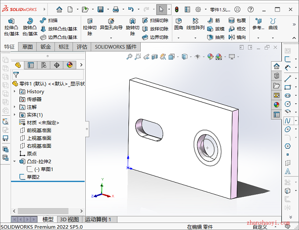Choose Boundary Boss/Base (边界凸台/基体)

point(59,37)
